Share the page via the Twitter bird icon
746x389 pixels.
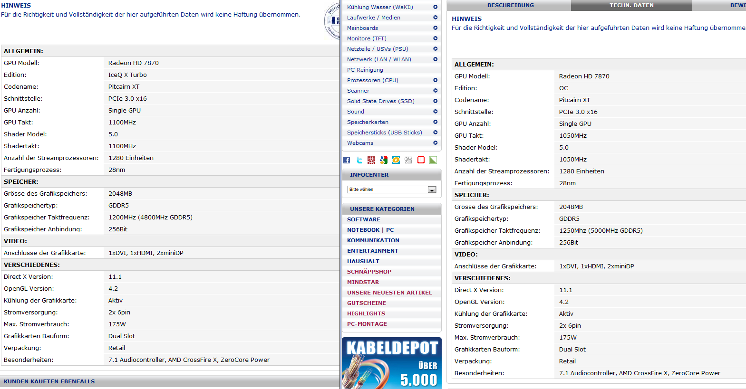359,160
